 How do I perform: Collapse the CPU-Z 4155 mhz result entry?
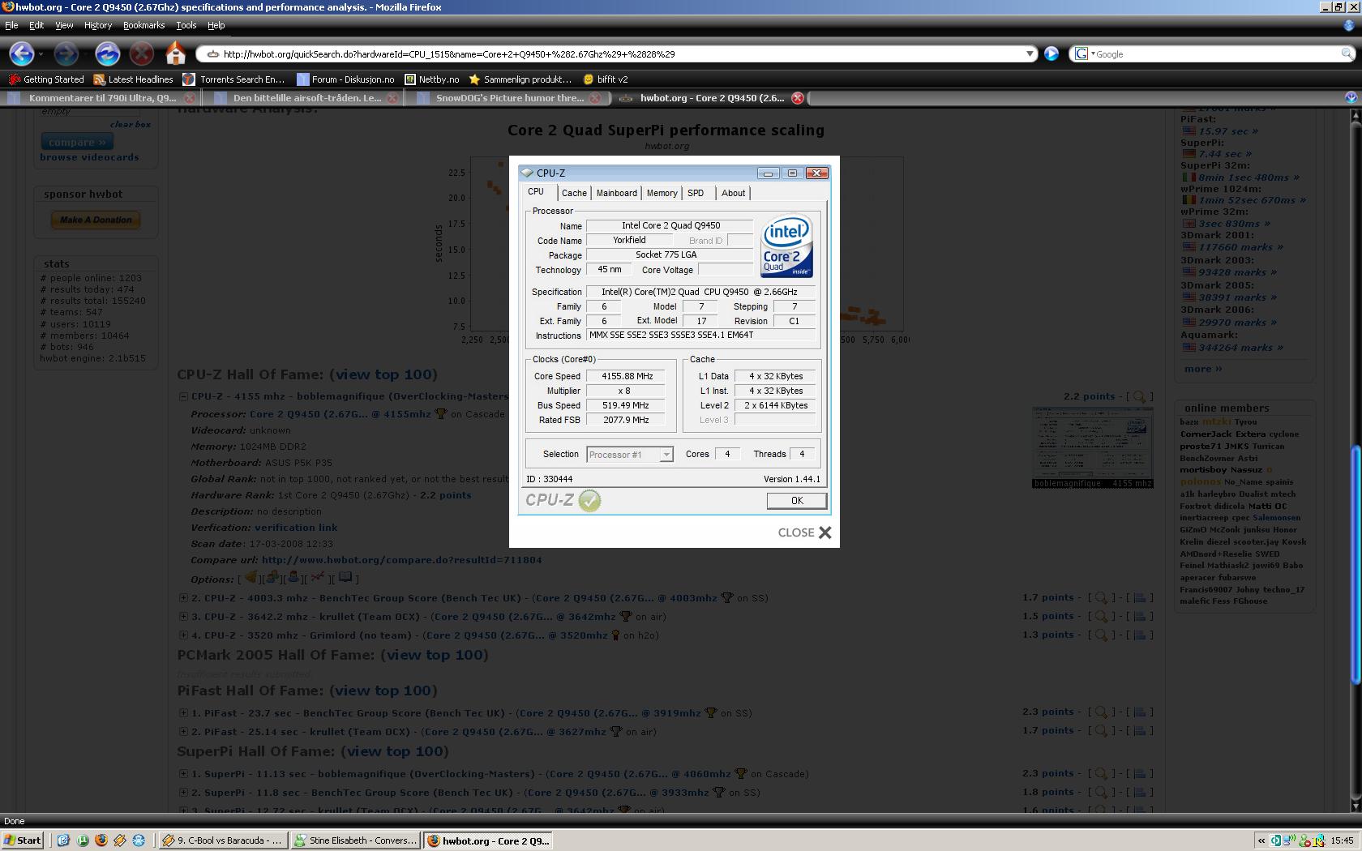coord(183,396)
